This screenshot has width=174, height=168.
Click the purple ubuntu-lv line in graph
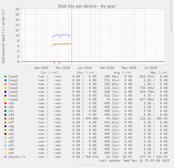(62, 35)
